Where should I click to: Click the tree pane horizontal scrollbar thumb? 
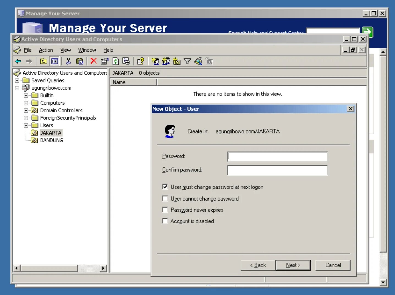coord(49,268)
